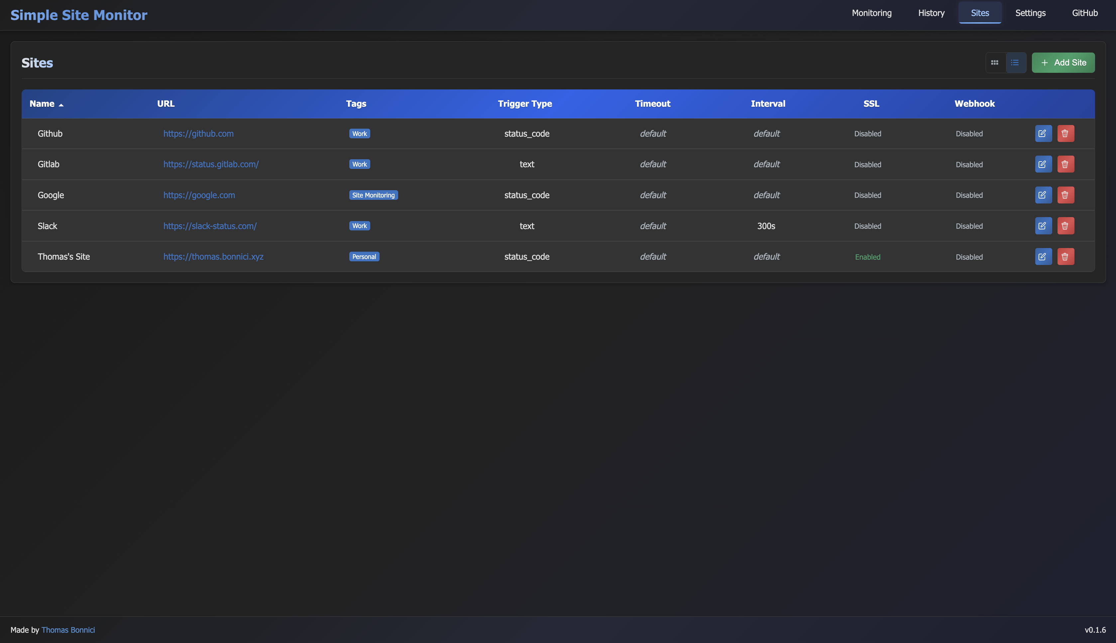Open the https://google.com link
Image resolution: width=1116 pixels, height=643 pixels.
[199, 195]
